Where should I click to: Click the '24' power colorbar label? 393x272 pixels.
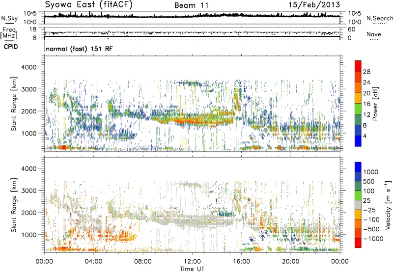pos(366,82)
